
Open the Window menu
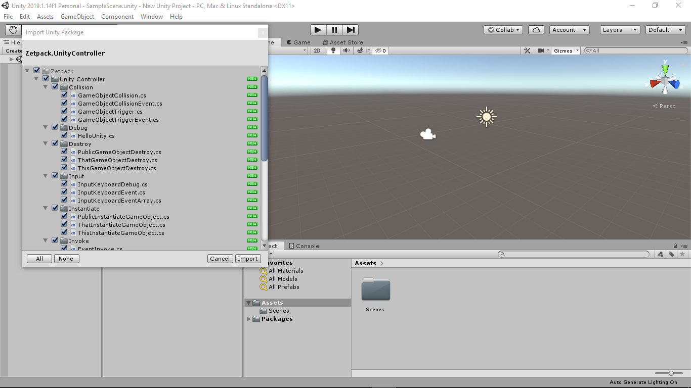coord(152,17)
